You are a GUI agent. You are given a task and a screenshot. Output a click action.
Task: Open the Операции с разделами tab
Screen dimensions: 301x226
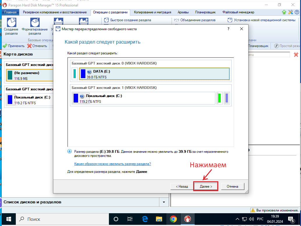pyautogui.click(x=110, y=12)
